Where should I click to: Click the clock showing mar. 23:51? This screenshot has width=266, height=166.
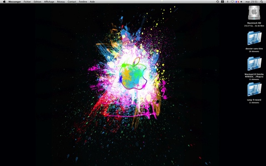(x=251, y=2)
